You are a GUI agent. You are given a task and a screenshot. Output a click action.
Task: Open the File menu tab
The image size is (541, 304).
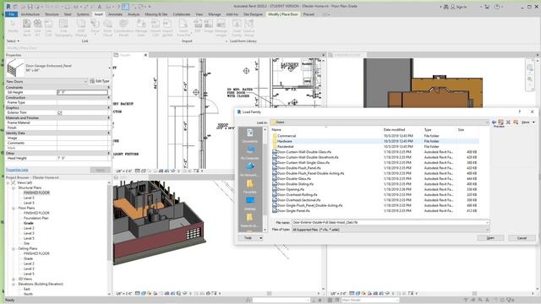(x=11, y=14)
